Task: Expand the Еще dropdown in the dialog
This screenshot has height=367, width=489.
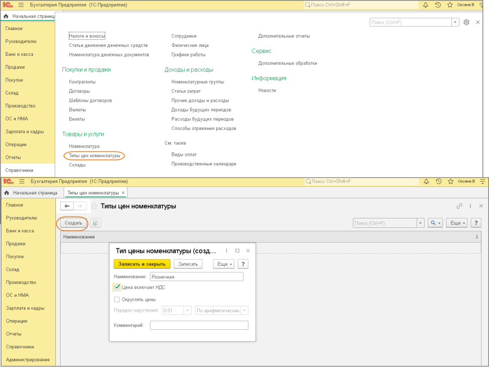Action: tap(223, 264)
